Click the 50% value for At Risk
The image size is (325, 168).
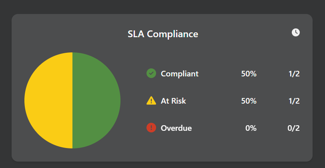coord(249,101)
